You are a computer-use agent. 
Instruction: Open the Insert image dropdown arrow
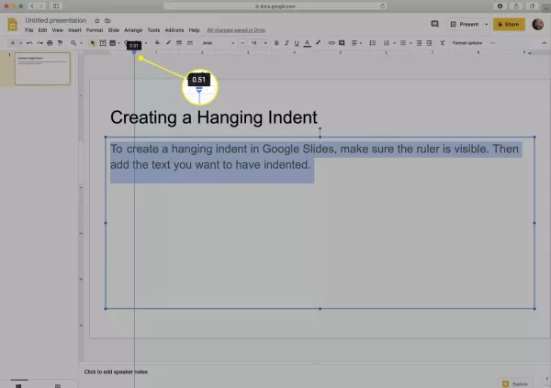pyautogui.click(x=118, y=43)
